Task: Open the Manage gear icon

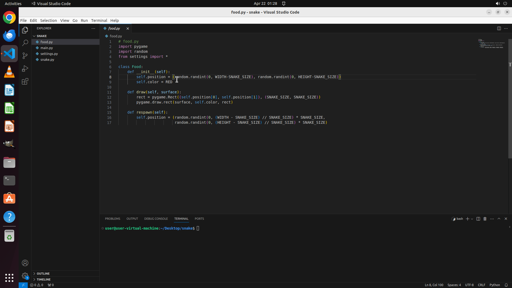Action: [x=25, y=275]
